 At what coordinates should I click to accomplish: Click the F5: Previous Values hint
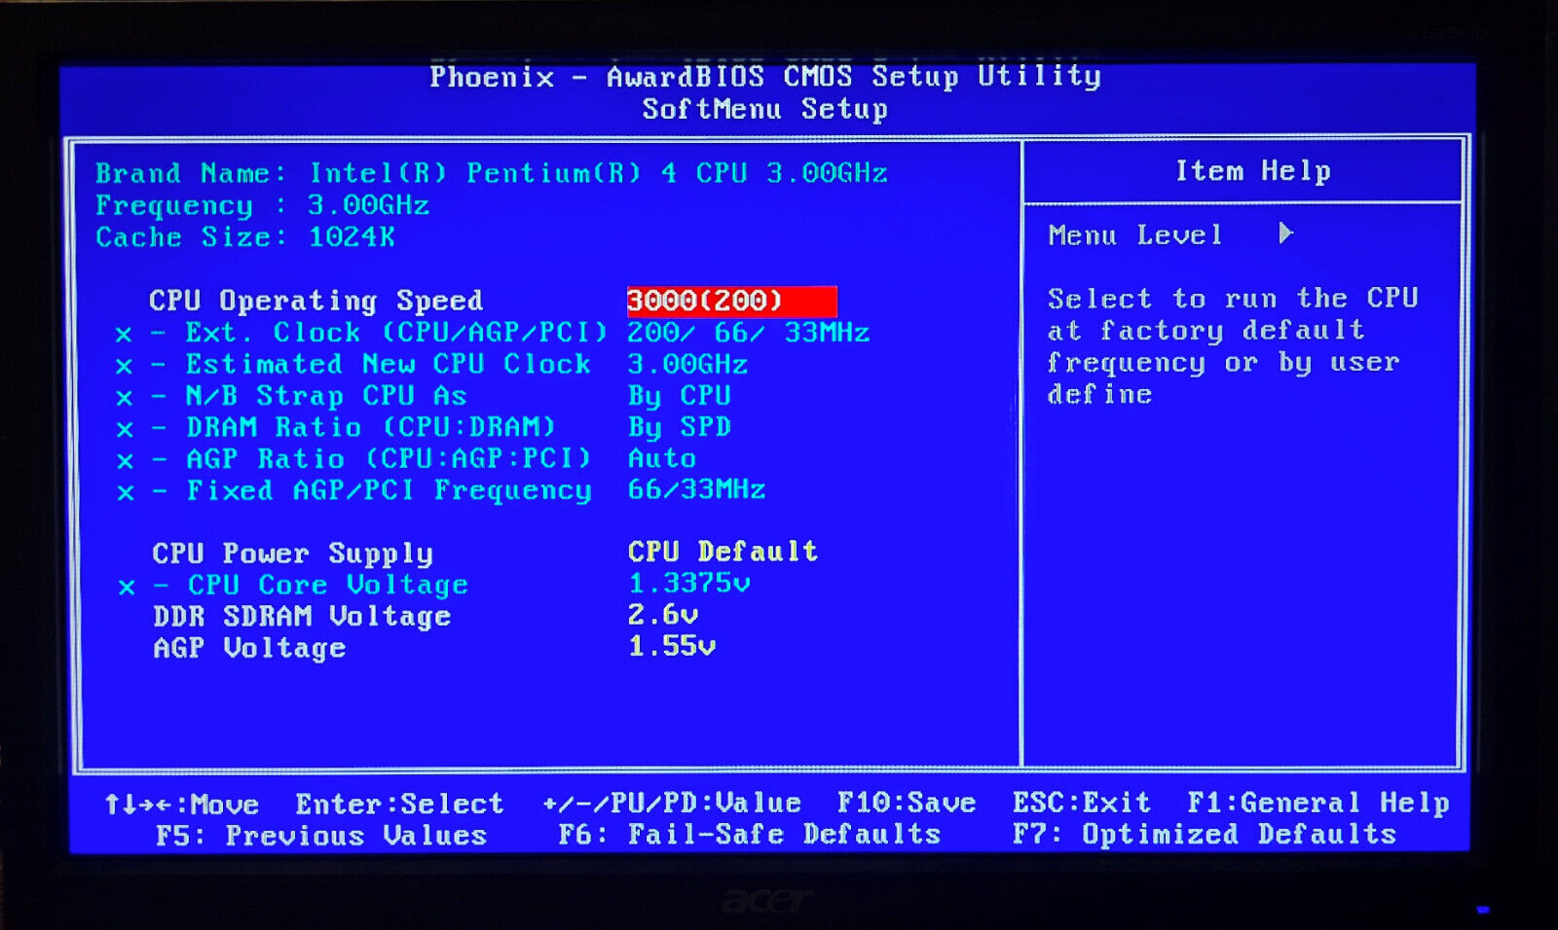321,836
